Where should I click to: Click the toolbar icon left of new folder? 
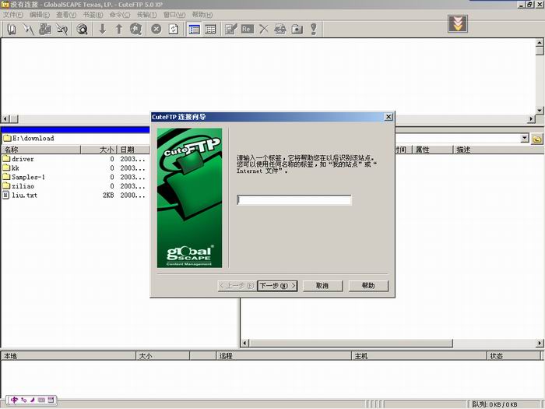click(x=280, y=30)
